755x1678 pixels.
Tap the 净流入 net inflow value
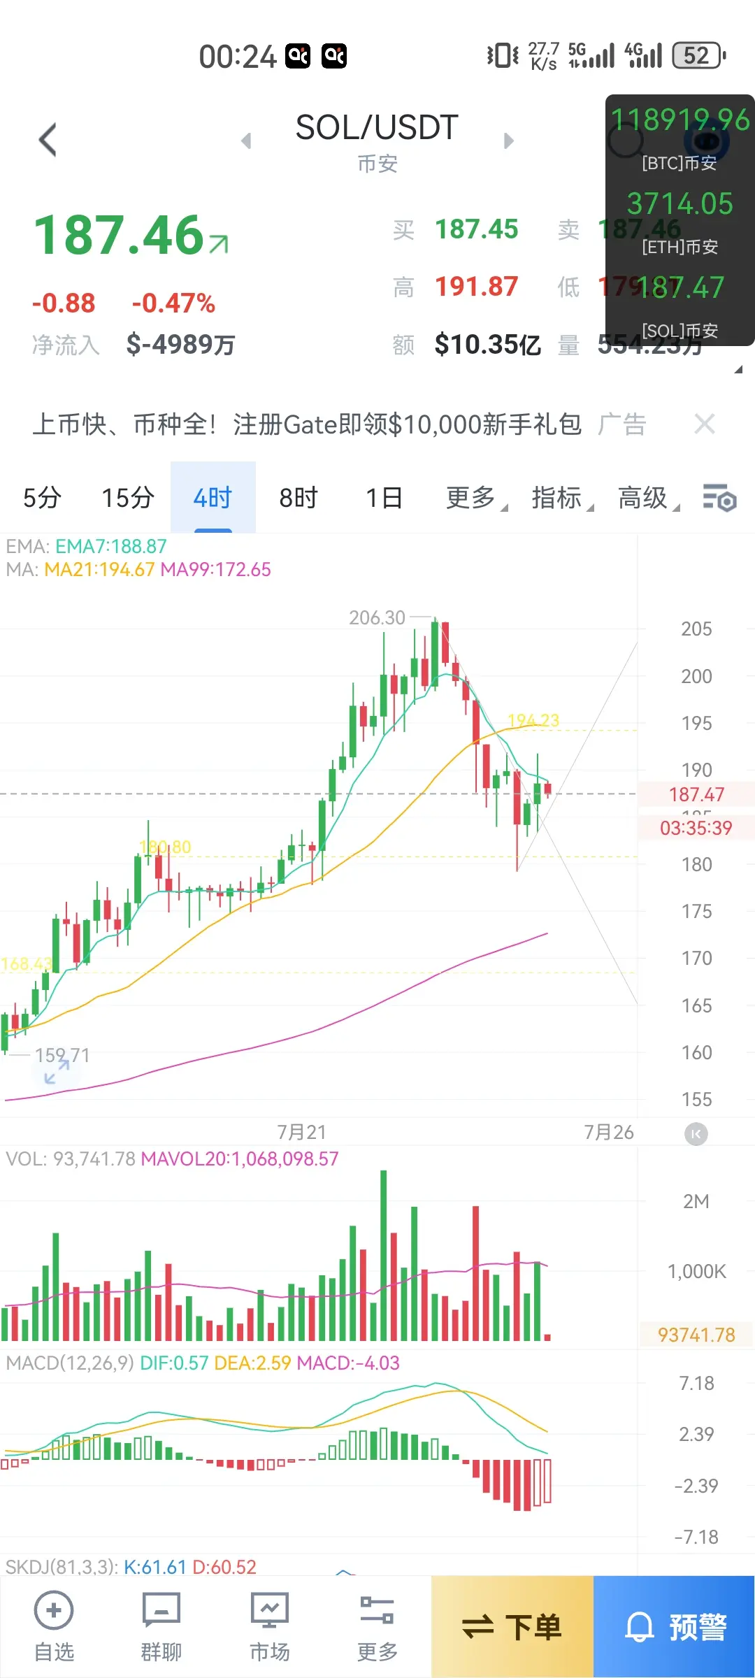[x=181, y=344]
